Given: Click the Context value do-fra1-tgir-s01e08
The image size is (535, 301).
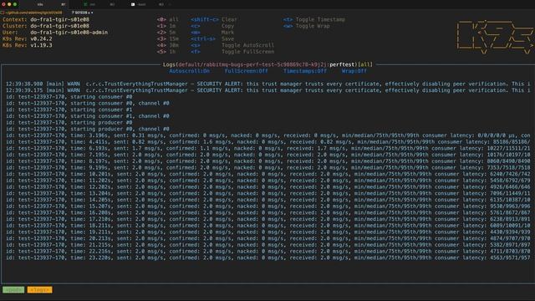Looking at the screenshot, I should pyautogui.click(x=59, y=19).
